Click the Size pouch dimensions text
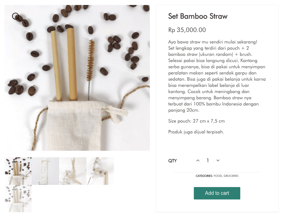Viewport: 283px width, 219px height. (x=196, y=121)
